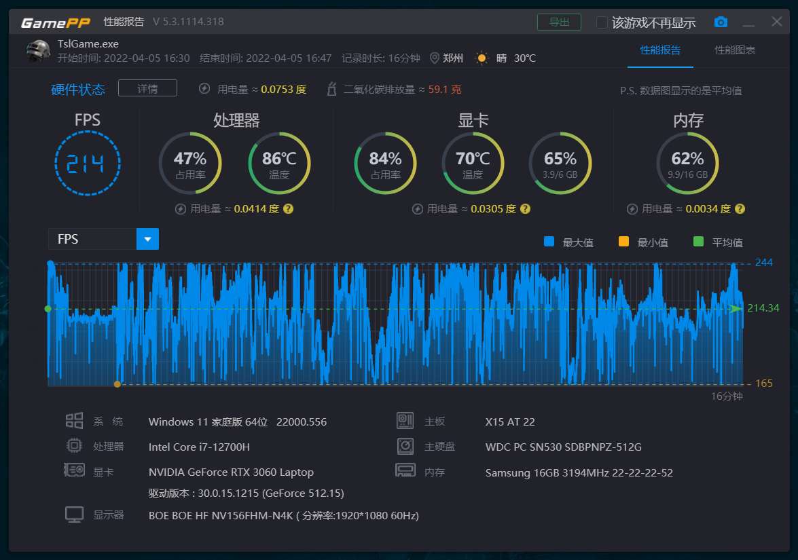
Task: Open hardware 详情 details button
Action: (x=147, y=88)
